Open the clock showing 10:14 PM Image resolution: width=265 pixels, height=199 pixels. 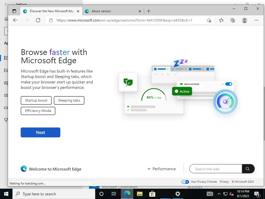coord(243,194)
